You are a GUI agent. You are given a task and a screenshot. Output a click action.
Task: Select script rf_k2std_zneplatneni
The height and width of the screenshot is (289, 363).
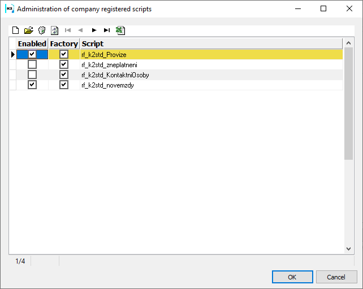pos(109,65)
